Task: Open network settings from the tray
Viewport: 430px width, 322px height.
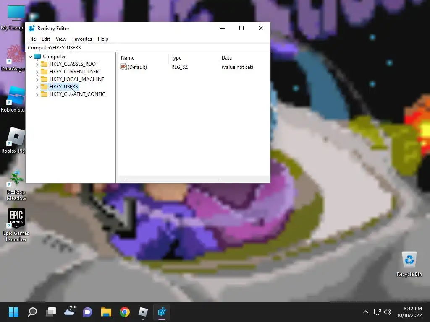Action: pyautogui.click(x=378, y=312)
